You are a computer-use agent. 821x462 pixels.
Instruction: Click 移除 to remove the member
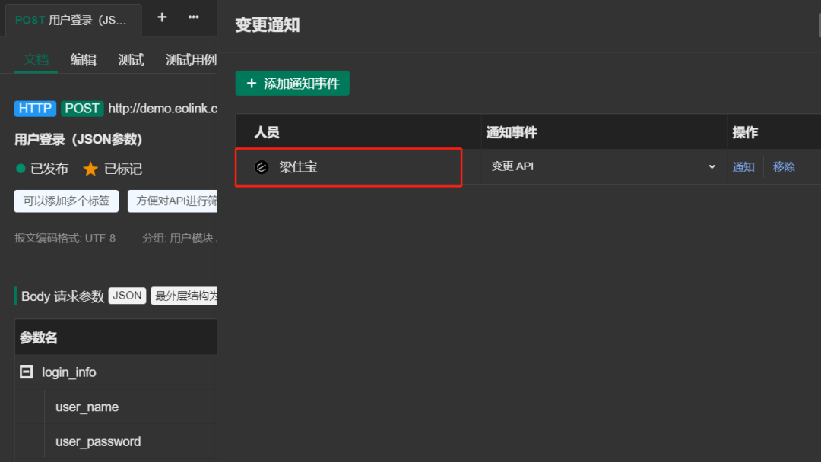784,166
